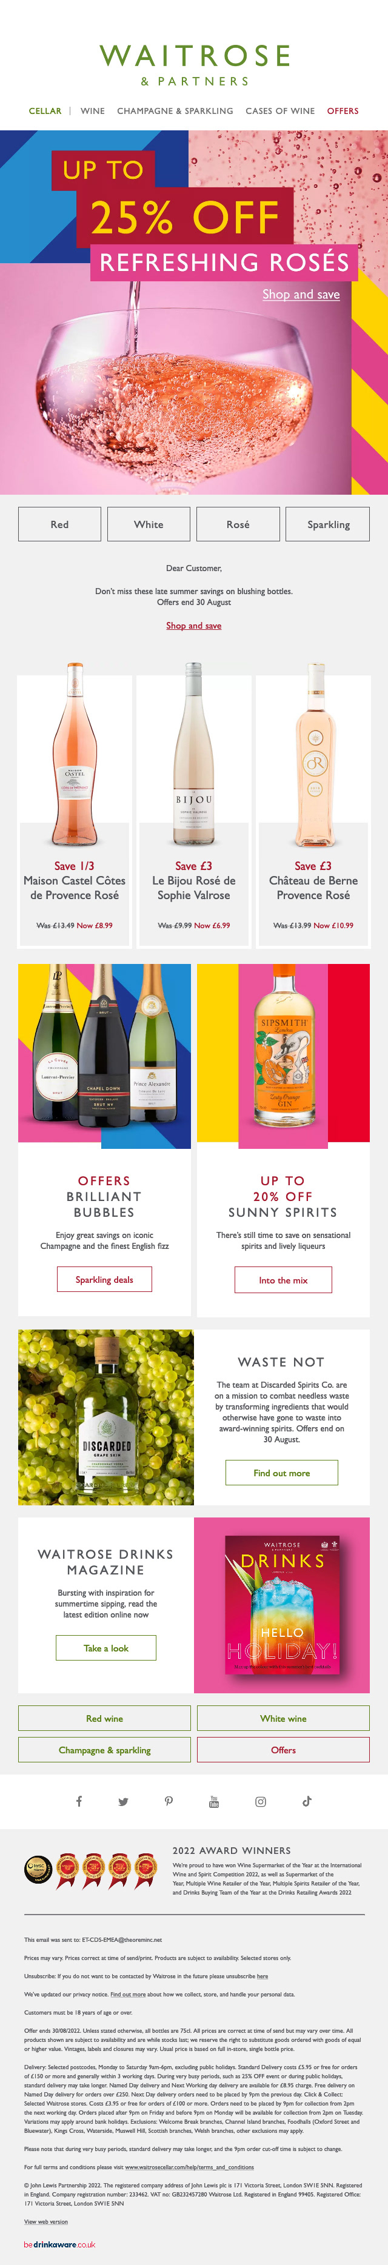Open the Twitter social icon

123,1802
